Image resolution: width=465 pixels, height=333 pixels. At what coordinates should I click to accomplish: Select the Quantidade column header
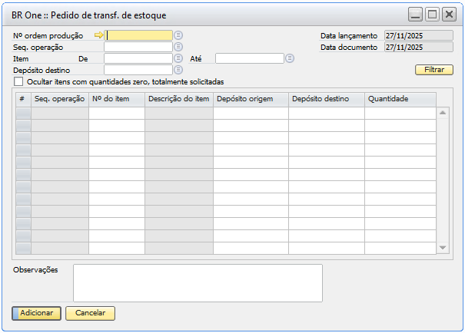tap(400, 99)
